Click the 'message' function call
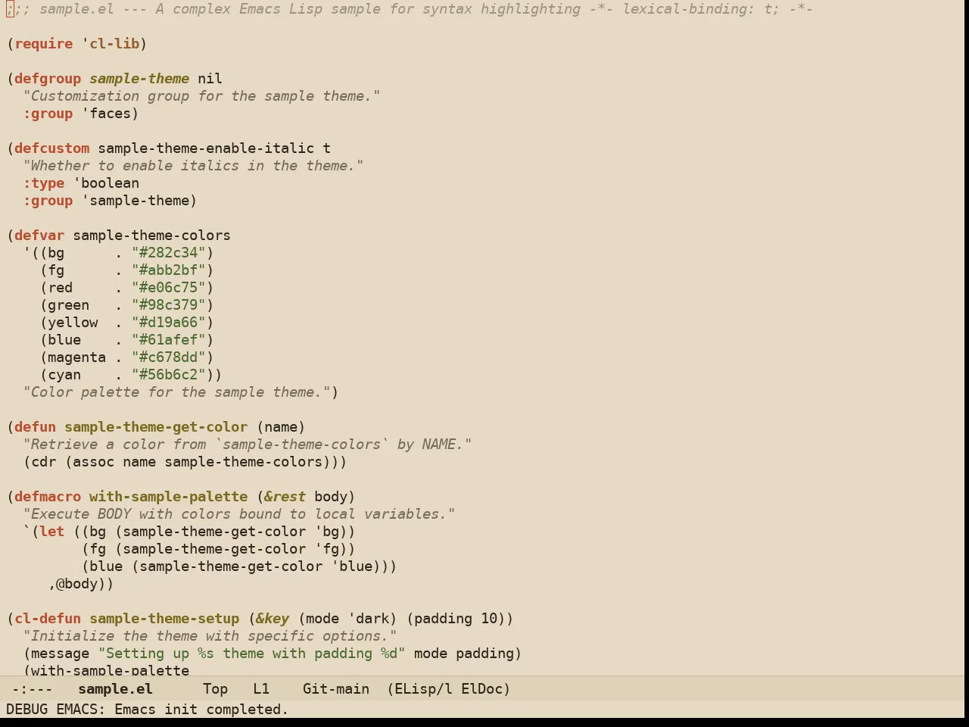Screen dimensions: 969x727 click(x=61, y=654)
